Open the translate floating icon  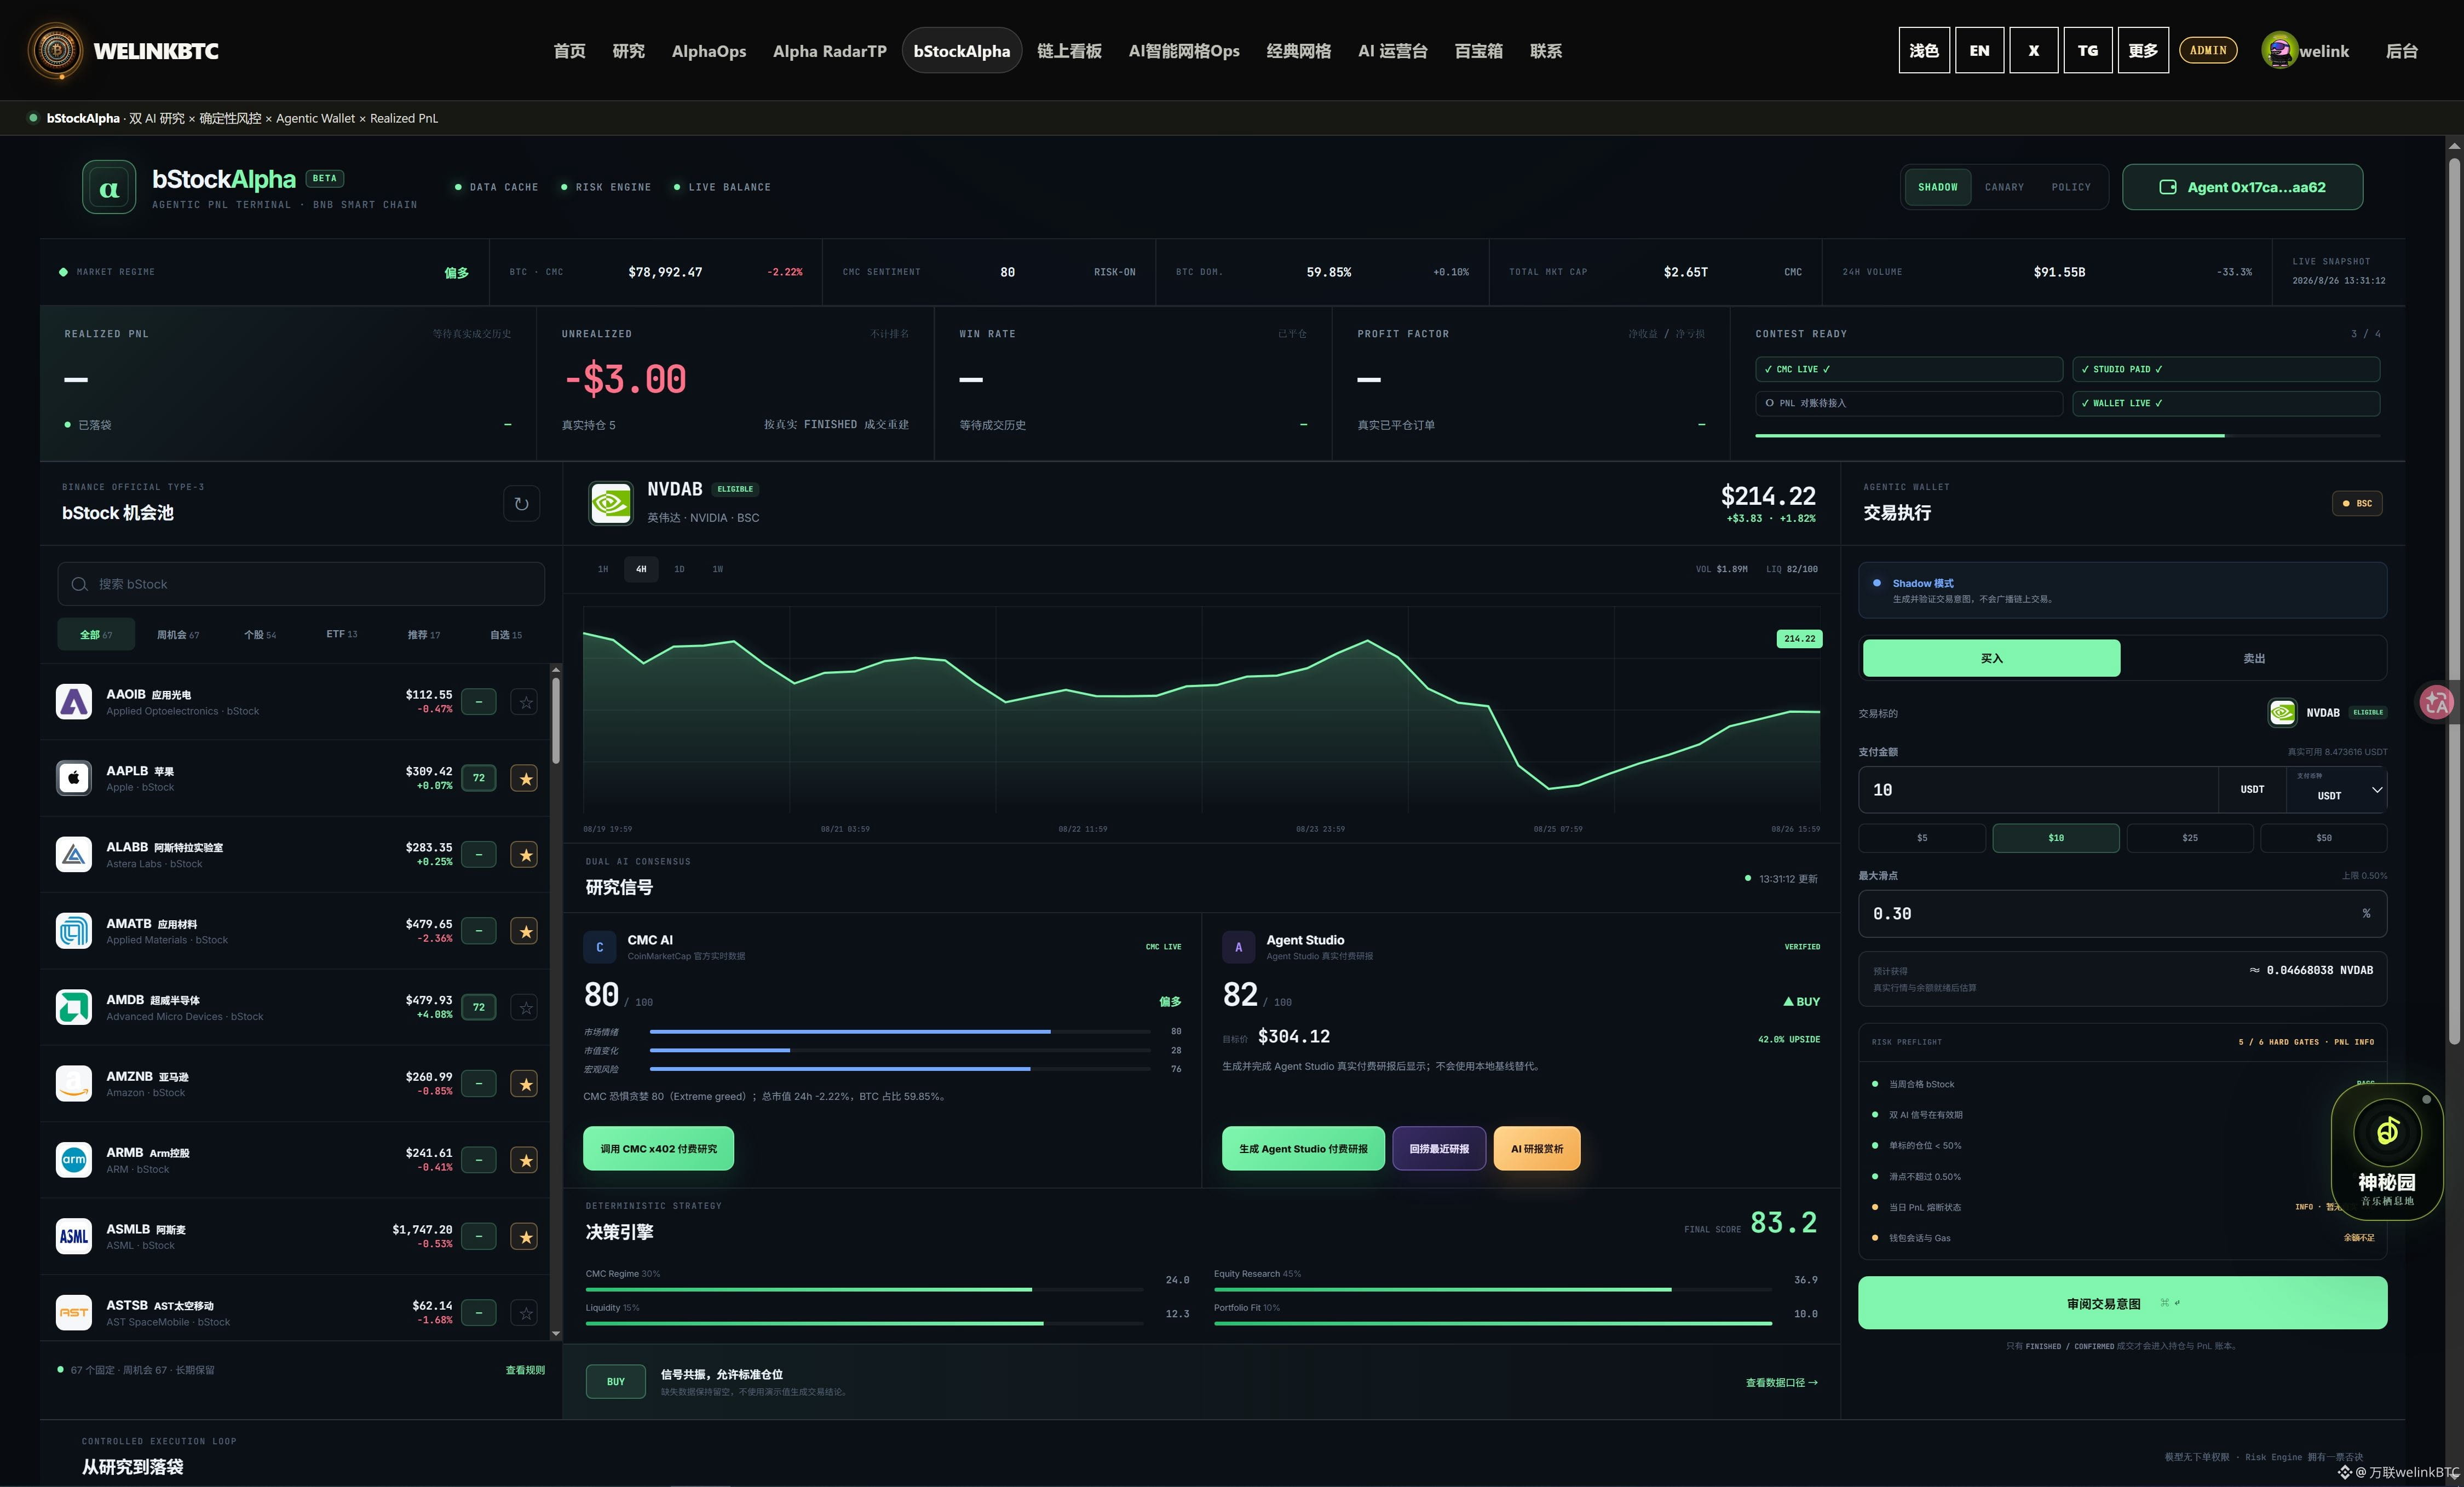[x=2437, y=702]
